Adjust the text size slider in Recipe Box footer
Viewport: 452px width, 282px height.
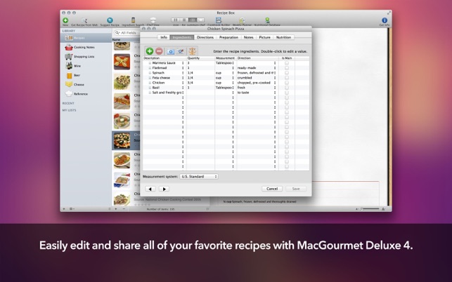tap(370, 209)
